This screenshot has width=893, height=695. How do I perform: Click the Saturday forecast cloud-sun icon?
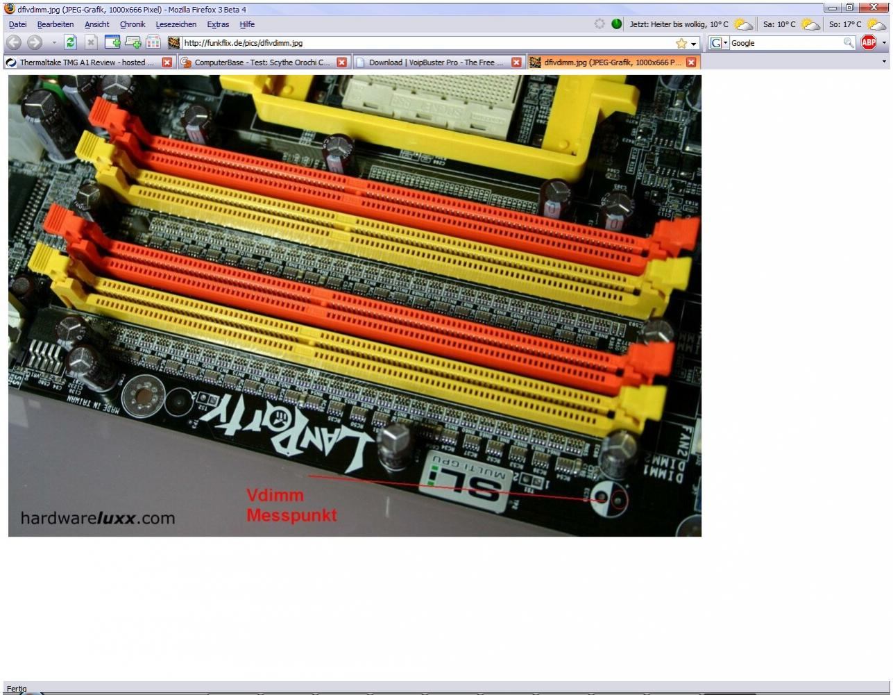pyautogui.click(x=810, y=24)
